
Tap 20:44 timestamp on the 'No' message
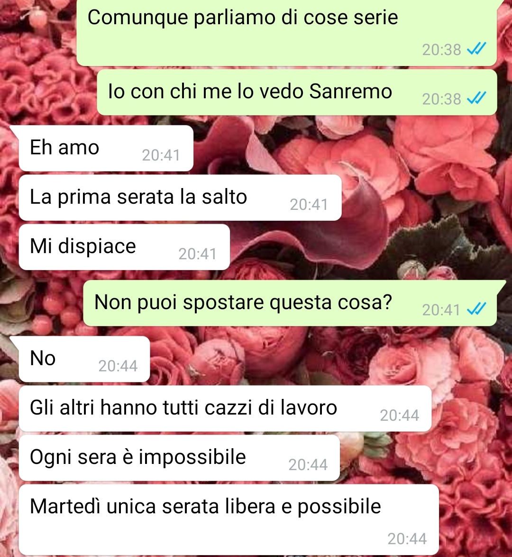118,366
